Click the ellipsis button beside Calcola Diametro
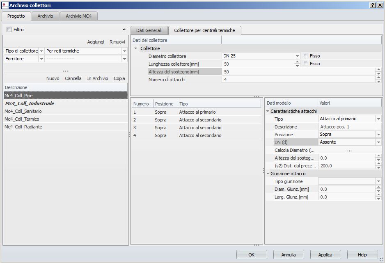Screen dimensions: 385x263 [349, 150]
